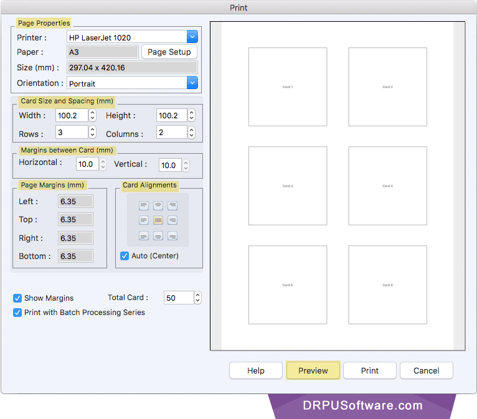Click the Height input field
The image size is (477, 419).
[172, 116]
